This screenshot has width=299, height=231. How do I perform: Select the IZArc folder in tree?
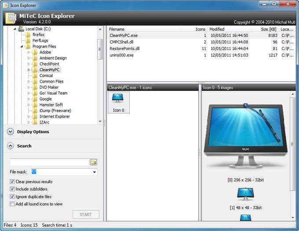(44, 122)
